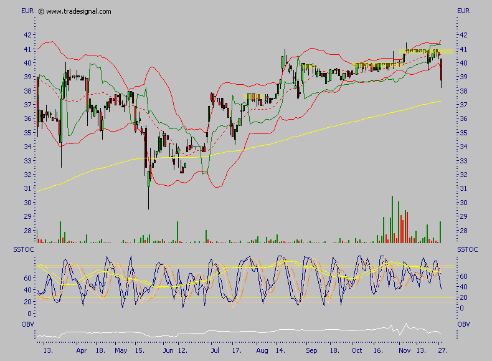Click the EUR label on the left price axis

pyautogui.click(x=27, y=11)
